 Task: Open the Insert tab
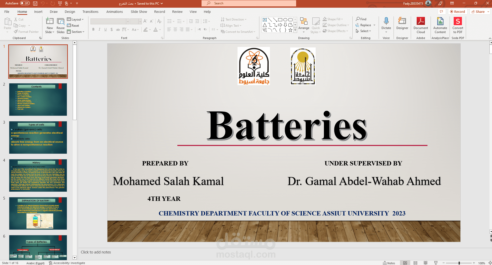(38, 12)
